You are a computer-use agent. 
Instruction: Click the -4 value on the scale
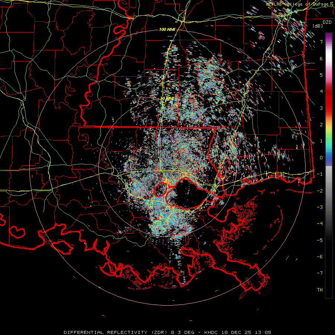coord(320,224)
